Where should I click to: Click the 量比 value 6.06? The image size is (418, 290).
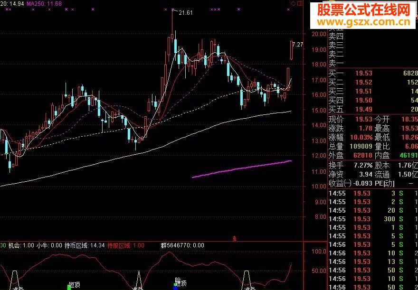pyautogui.click(x=411, y=147)
